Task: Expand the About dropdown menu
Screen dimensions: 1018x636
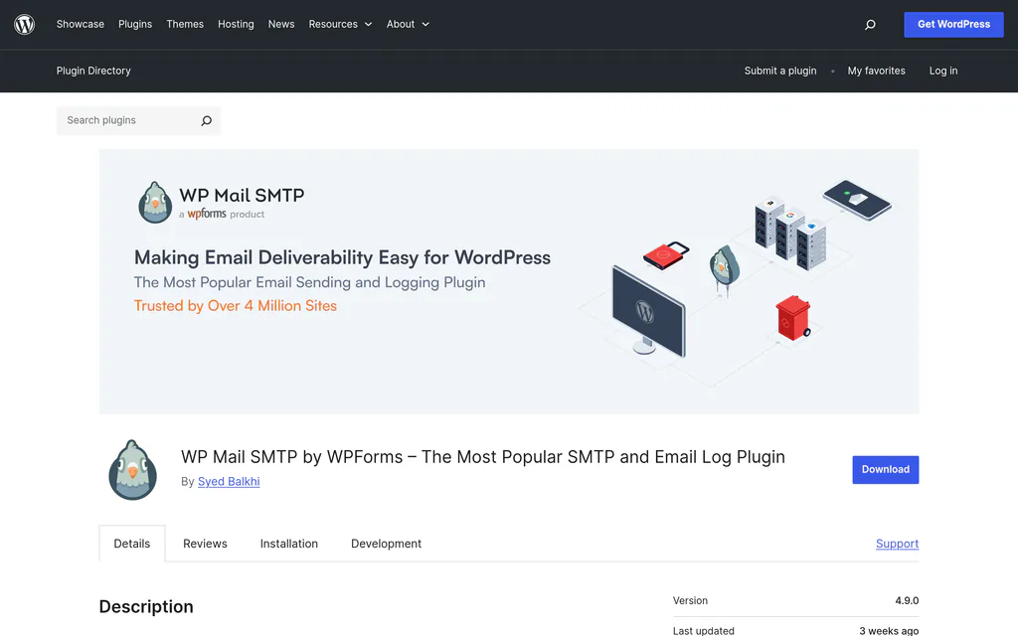Action: 408,24
